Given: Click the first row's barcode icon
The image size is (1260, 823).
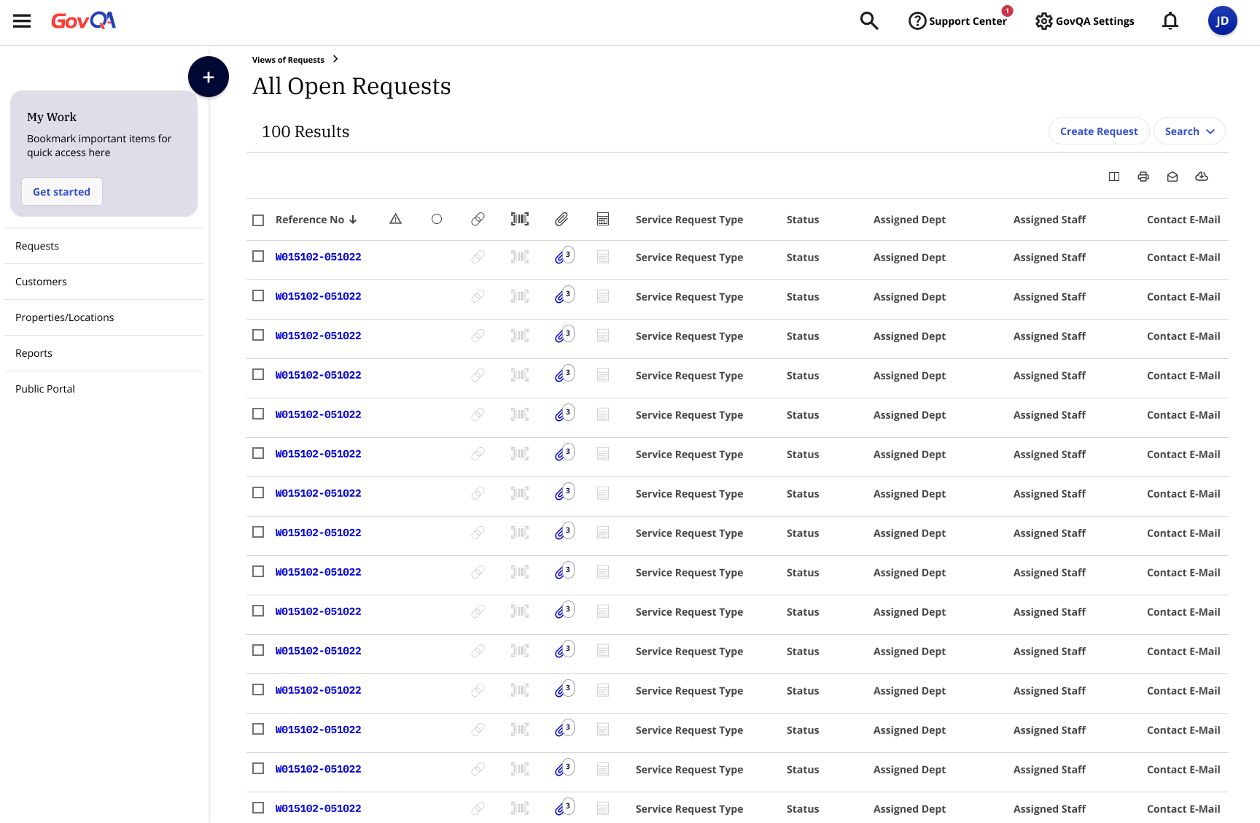Looking at the screenshot, I should (x=520, y=257).
